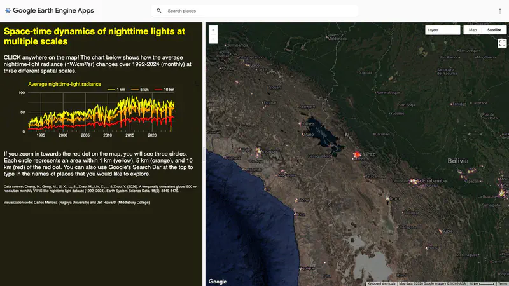
Task: Click the 50 km map scale control
Action: coord(482,283)
